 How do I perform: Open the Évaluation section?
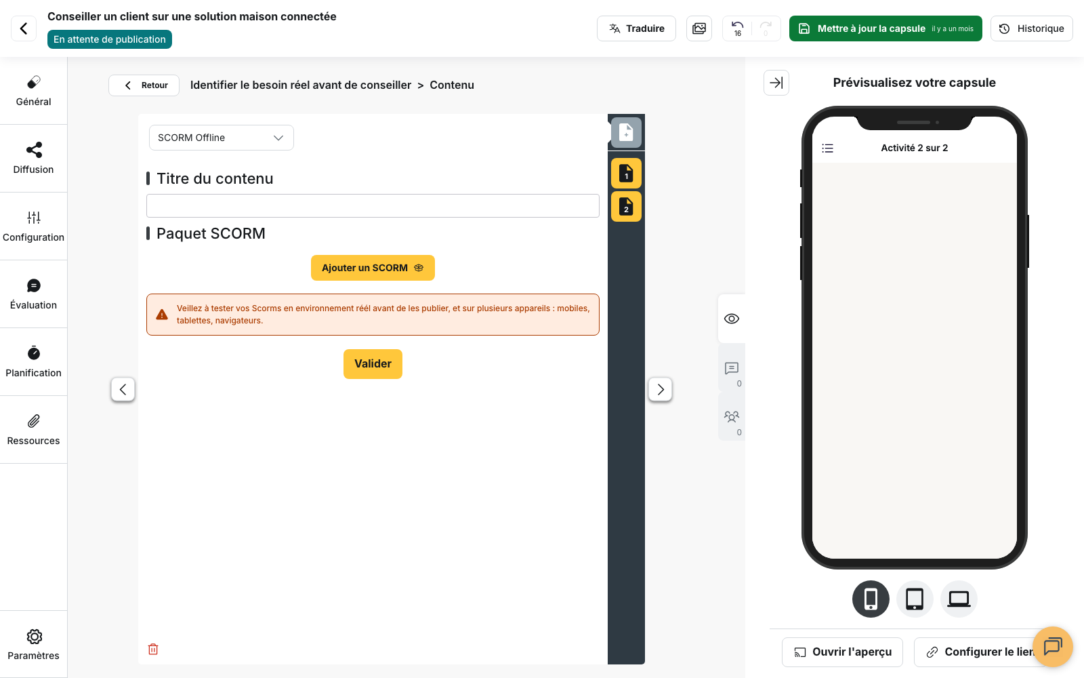coord(33,294)
